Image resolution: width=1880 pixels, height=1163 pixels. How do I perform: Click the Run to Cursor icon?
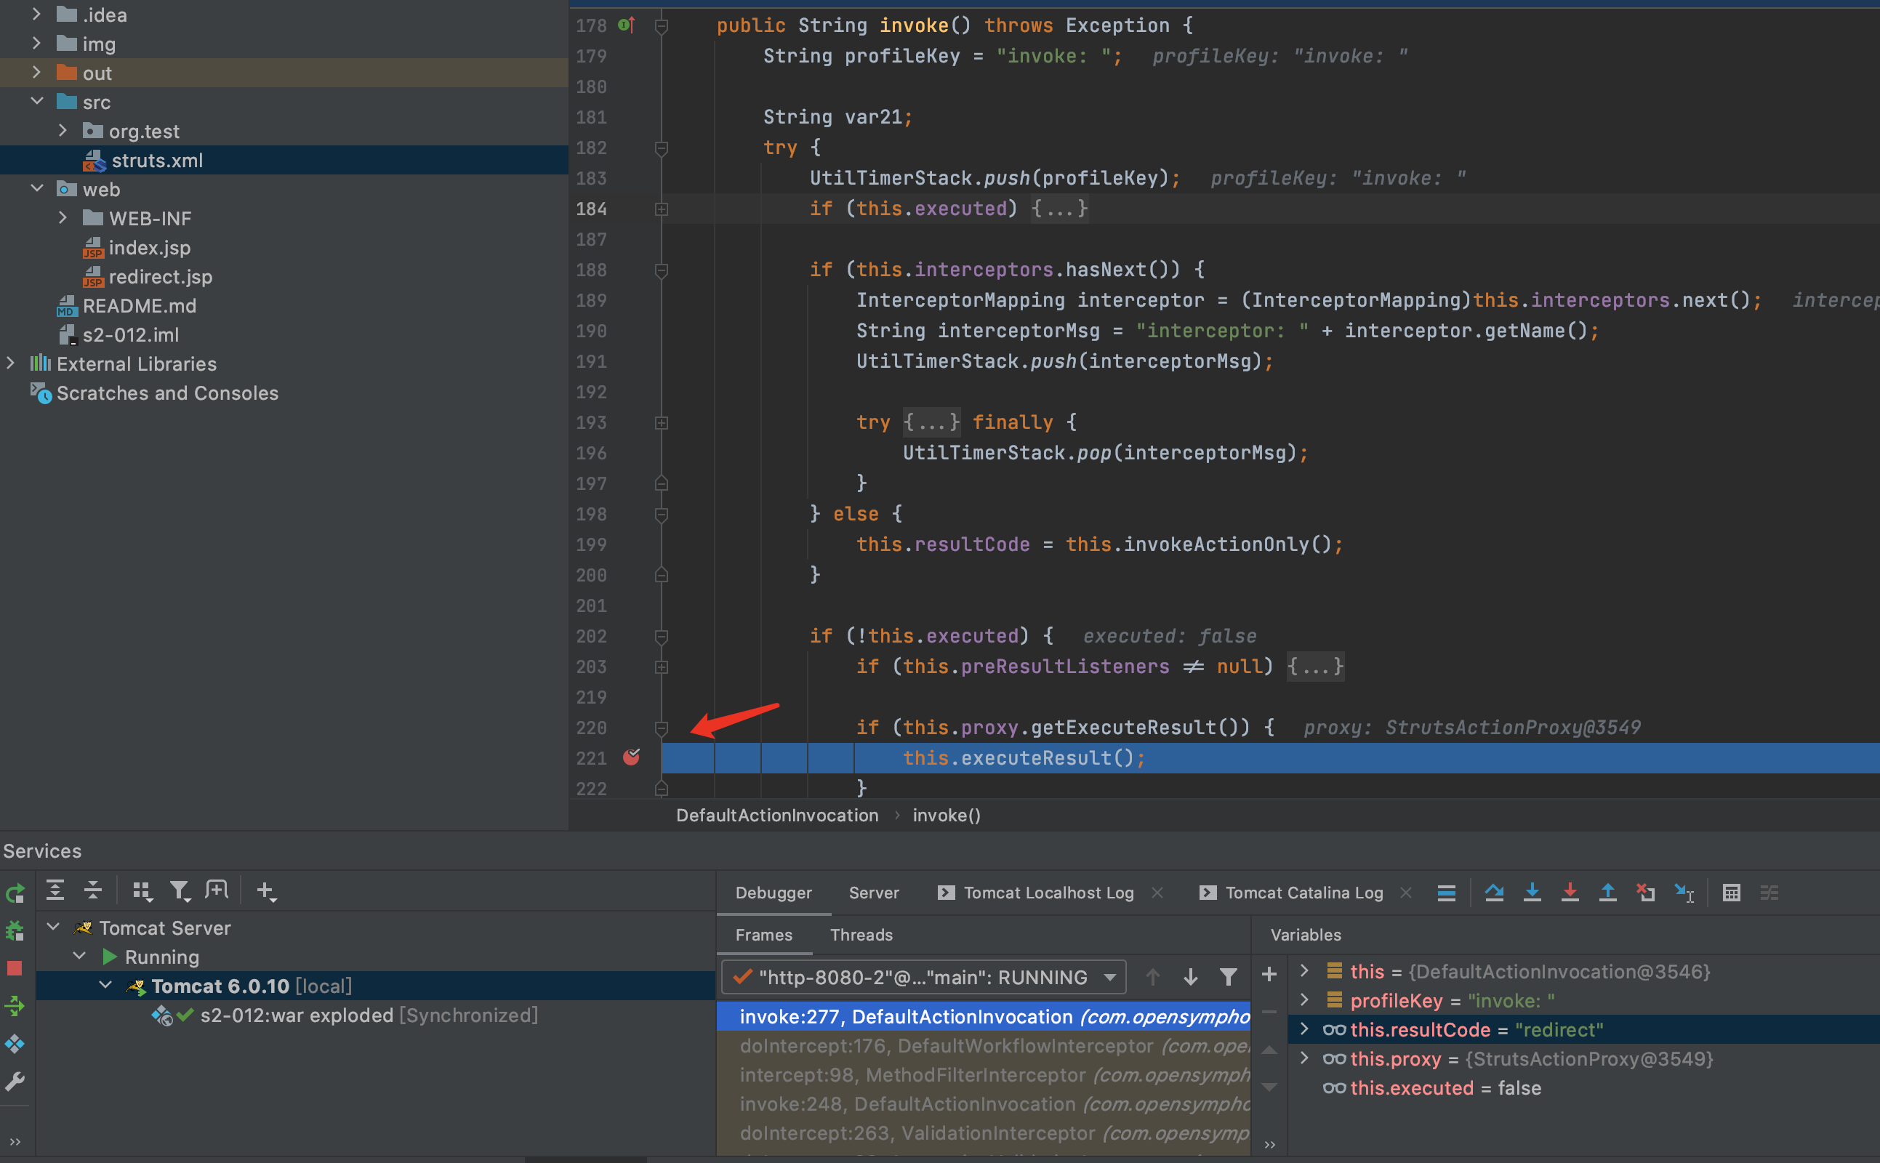(x=1684, y=893)
